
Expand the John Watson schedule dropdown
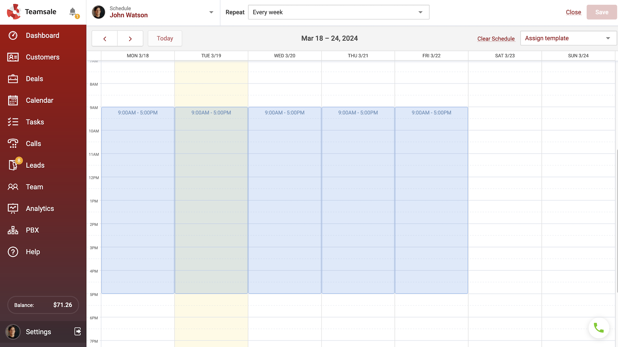click(211, 12)
